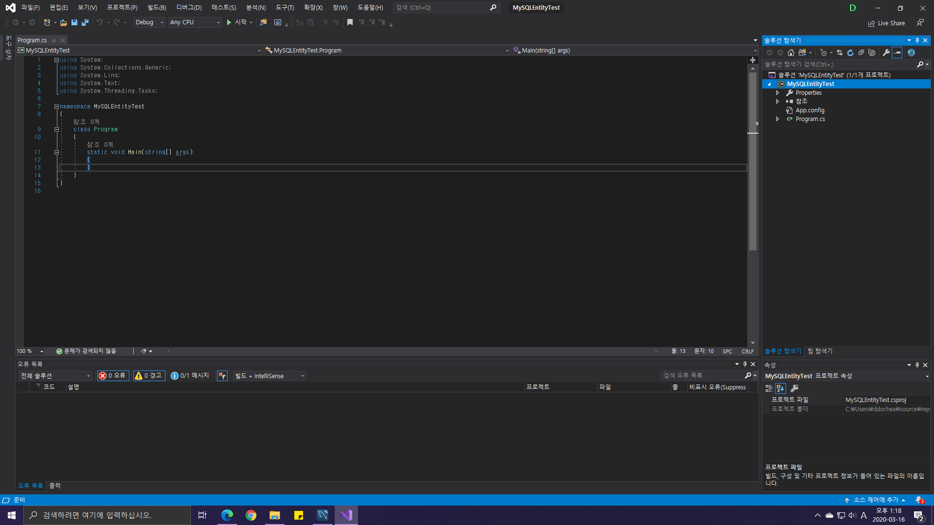
Task: Expand the Properties node in solution tree
Action: point(777,93)
